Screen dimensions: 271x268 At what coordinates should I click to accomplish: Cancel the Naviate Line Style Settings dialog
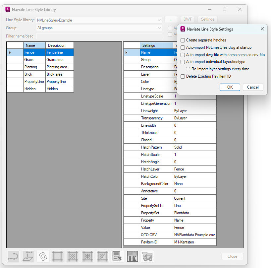tap(253, 87)
